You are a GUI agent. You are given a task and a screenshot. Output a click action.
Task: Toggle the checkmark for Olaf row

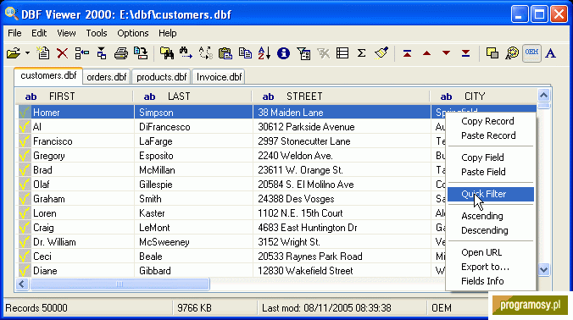coord(25,185)
